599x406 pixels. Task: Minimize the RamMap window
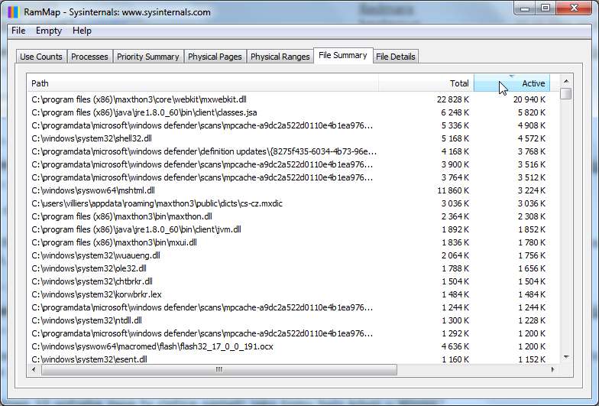point(526,8)
